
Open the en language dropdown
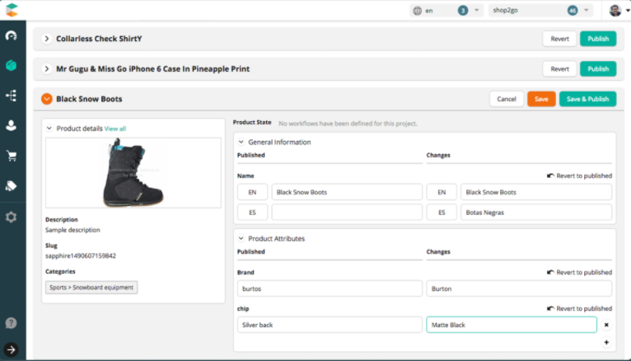click(445, 11)
